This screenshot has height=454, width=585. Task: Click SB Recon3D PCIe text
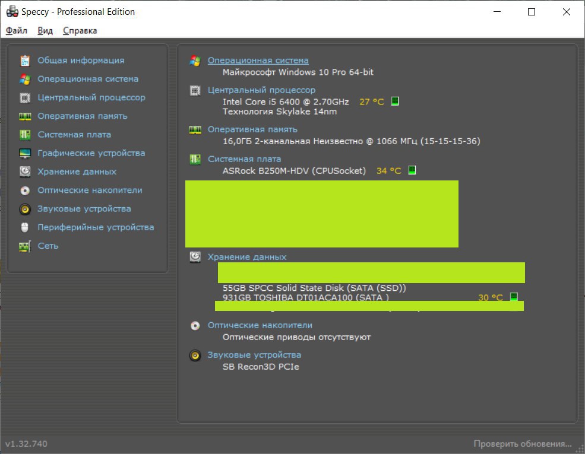[x=261, y=366]
